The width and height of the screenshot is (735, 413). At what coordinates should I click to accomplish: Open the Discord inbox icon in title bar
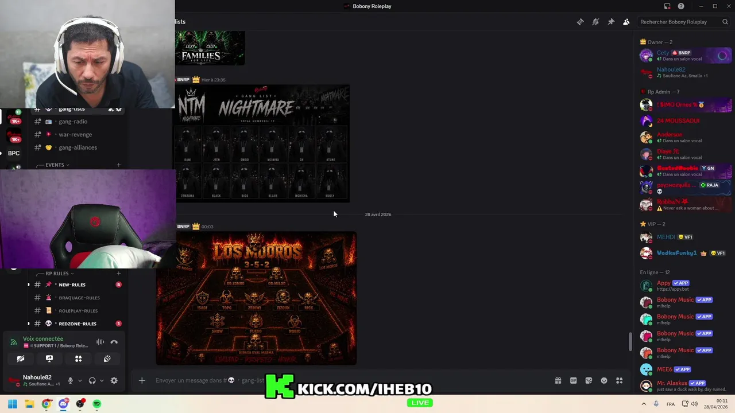coord(667,6)
